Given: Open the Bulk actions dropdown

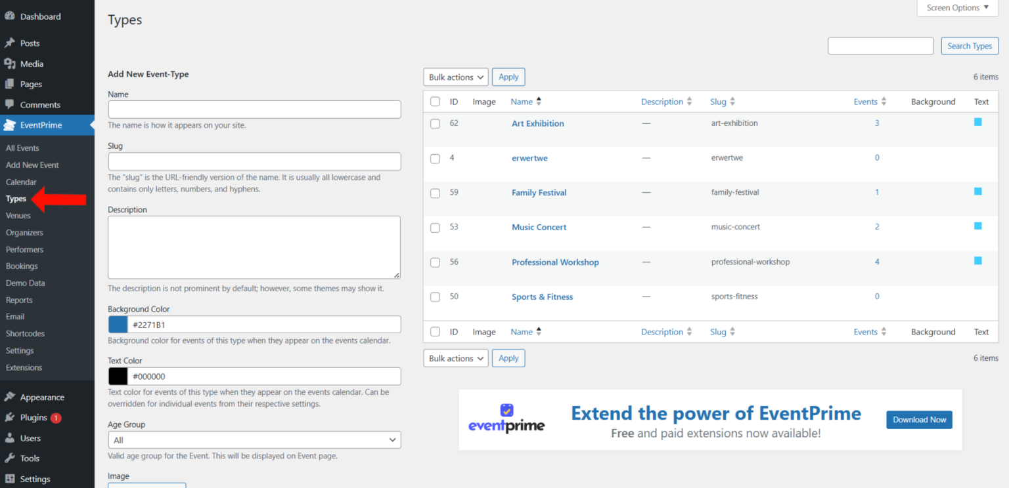Looking at the screenshot, I should 455,77.
